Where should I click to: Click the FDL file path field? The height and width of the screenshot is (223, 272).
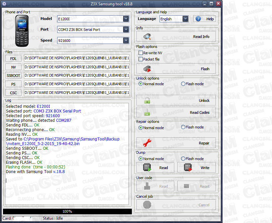pos(77,58)
